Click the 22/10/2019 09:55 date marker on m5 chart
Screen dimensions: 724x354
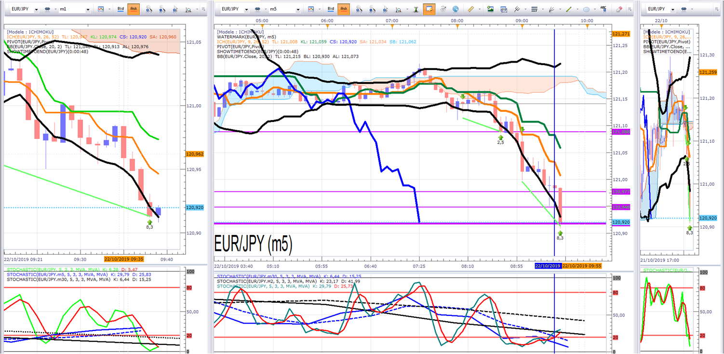point(581,266)
